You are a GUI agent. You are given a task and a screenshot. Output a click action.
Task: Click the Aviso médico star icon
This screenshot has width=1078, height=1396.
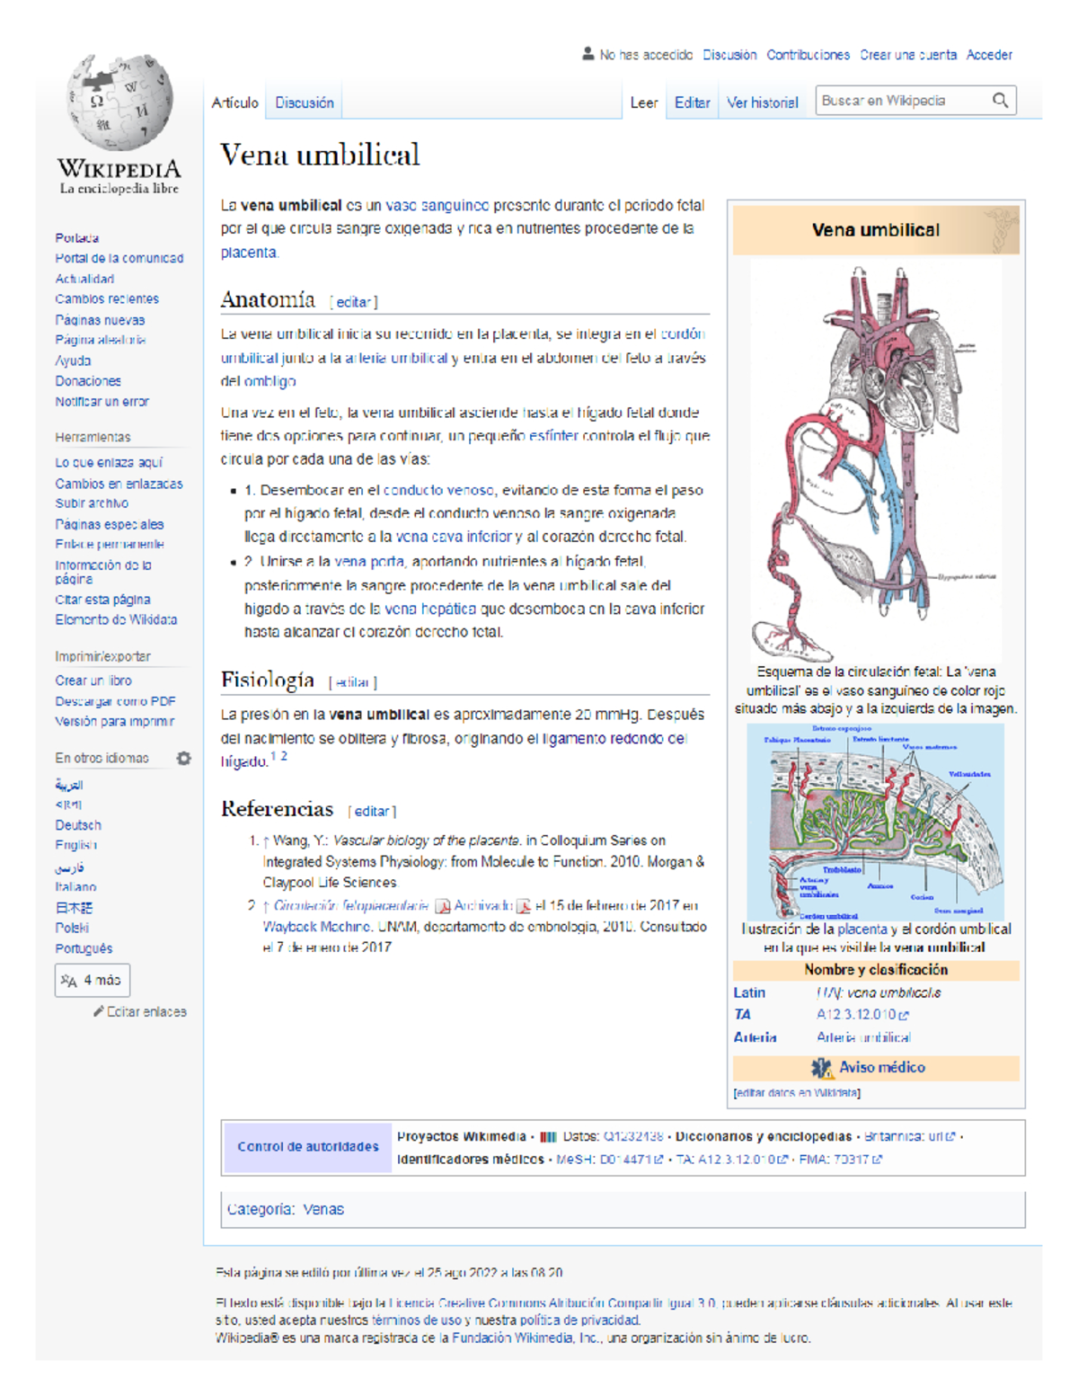point(821,1068)
